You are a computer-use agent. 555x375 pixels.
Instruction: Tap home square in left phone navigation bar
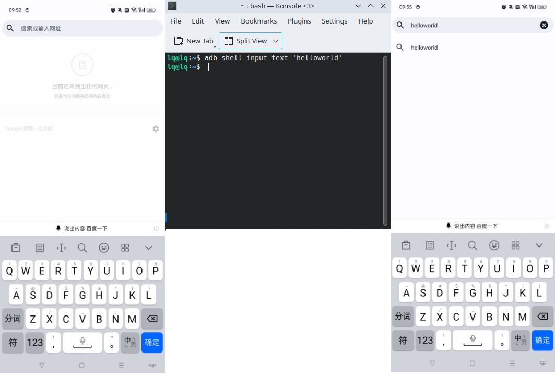[x=82, y=365]
